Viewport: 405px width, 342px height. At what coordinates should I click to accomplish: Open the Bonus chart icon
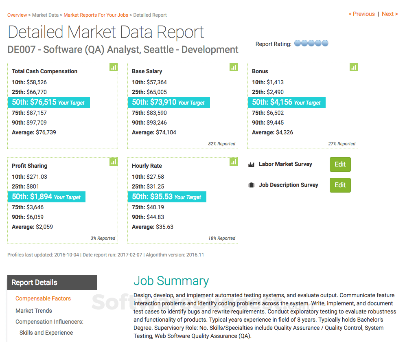(x=353, y=67)
